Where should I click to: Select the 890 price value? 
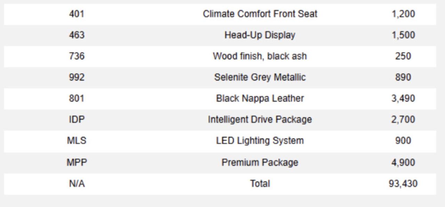click(403, 77)
